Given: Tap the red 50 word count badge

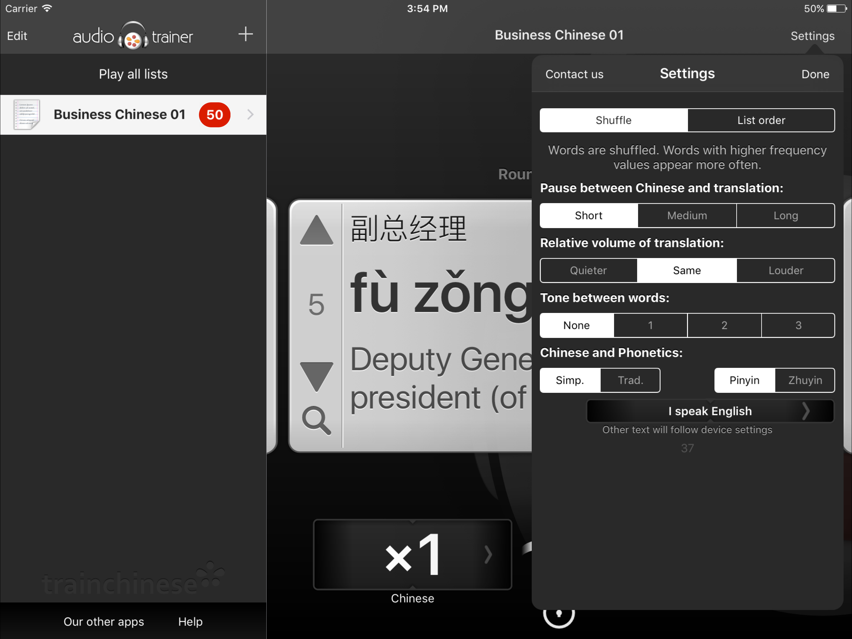Looking at the screenshot, I should pyautogui.click(x=215, y=115).
